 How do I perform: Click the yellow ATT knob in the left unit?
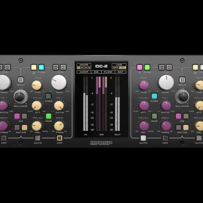37,106
